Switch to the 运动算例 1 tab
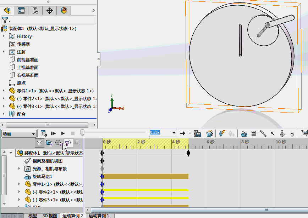The width and height of the screenshot is (308, 218). pos(99,216)
